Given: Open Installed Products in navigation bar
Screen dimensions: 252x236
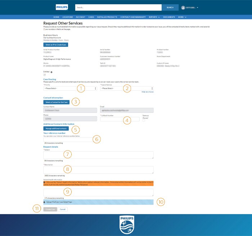Looking at the screenshot, I should (x=107, y=17).
